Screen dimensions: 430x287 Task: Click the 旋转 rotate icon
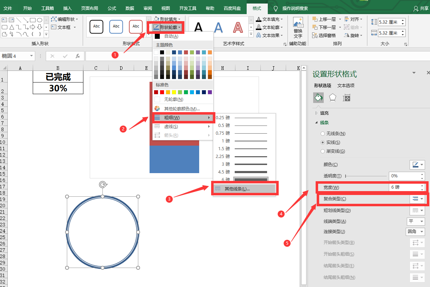tap(347, 35)
